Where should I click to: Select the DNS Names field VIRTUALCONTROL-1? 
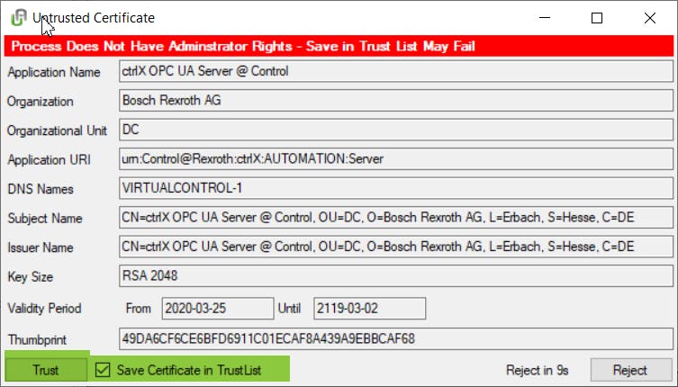coord(395,188)
